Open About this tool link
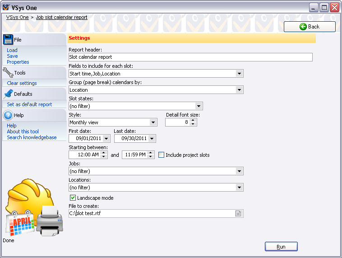Screen dimensions: 342x258 coord(23,131)
